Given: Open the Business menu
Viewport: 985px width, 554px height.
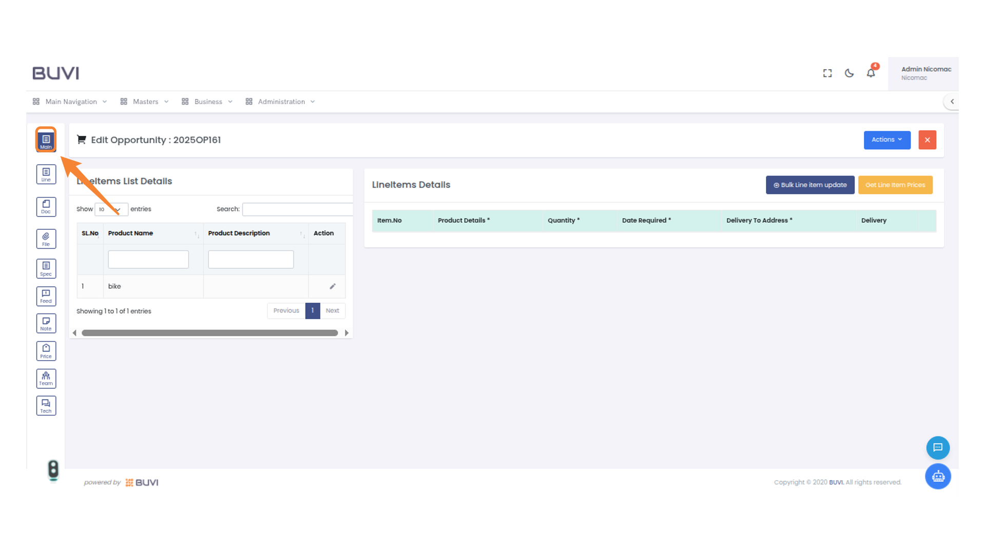Looking at the screenshot, I should [x=207, y=102].
